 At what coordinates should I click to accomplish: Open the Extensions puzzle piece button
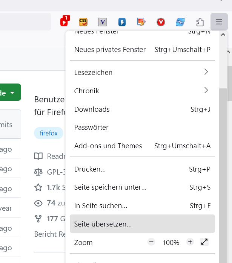[200, 22]
